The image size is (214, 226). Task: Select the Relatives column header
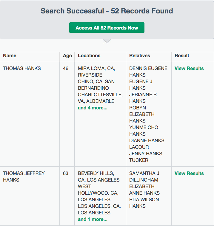(140, 56)
